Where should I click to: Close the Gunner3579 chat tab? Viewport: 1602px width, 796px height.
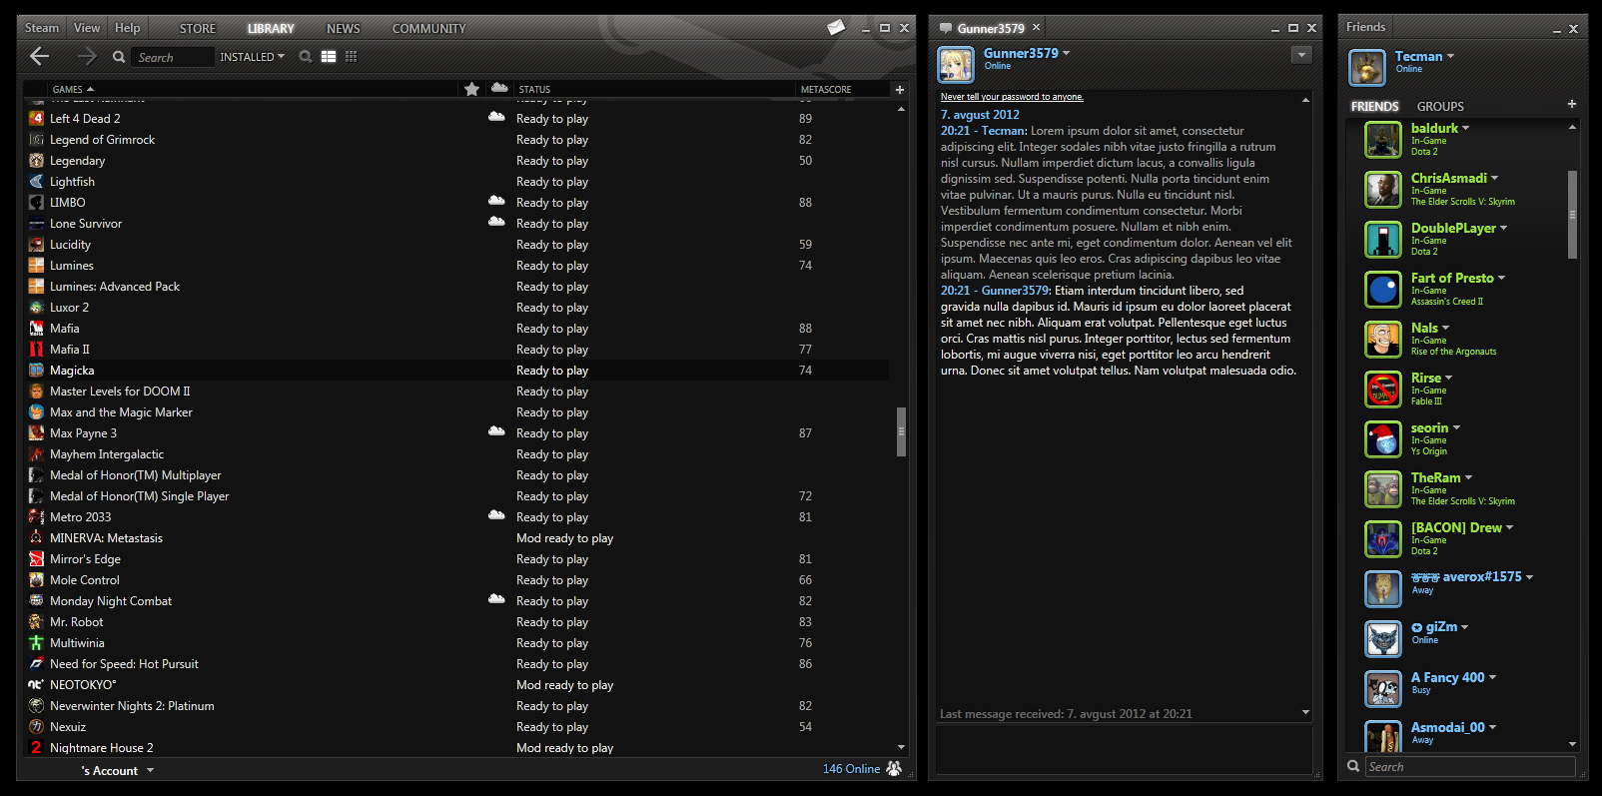point(1036,28)
